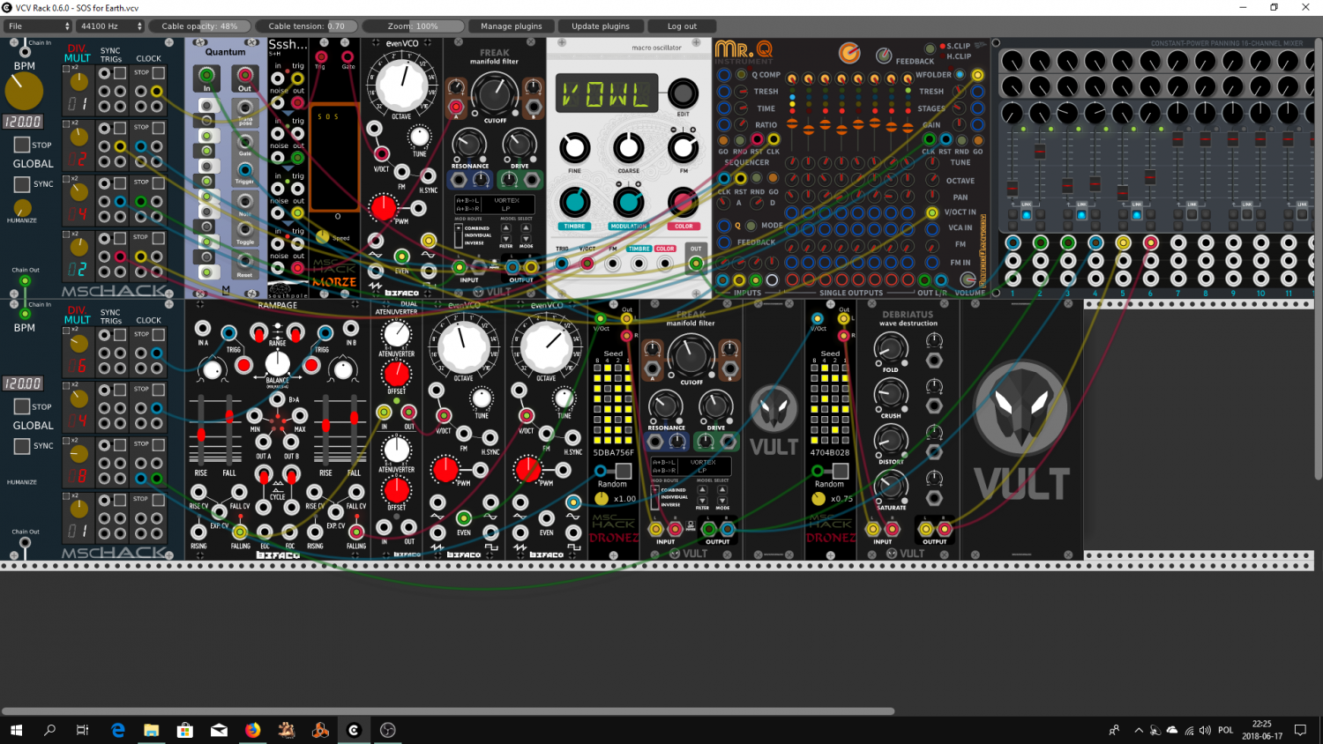Click the OUT jack on macro oscillator

696,263
